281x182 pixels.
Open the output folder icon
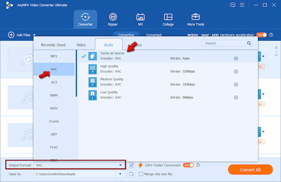[131, 174]
